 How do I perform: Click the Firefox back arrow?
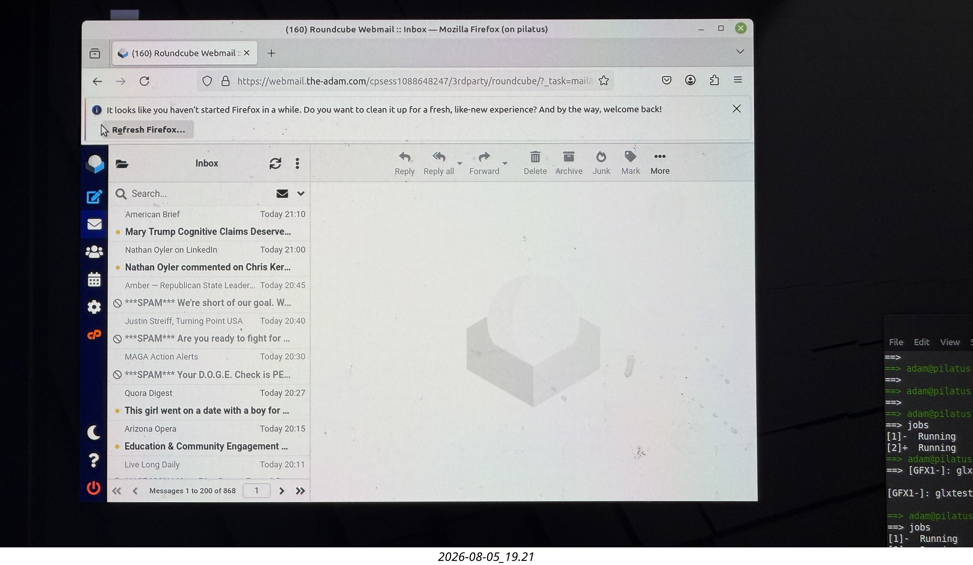(97, 81)
